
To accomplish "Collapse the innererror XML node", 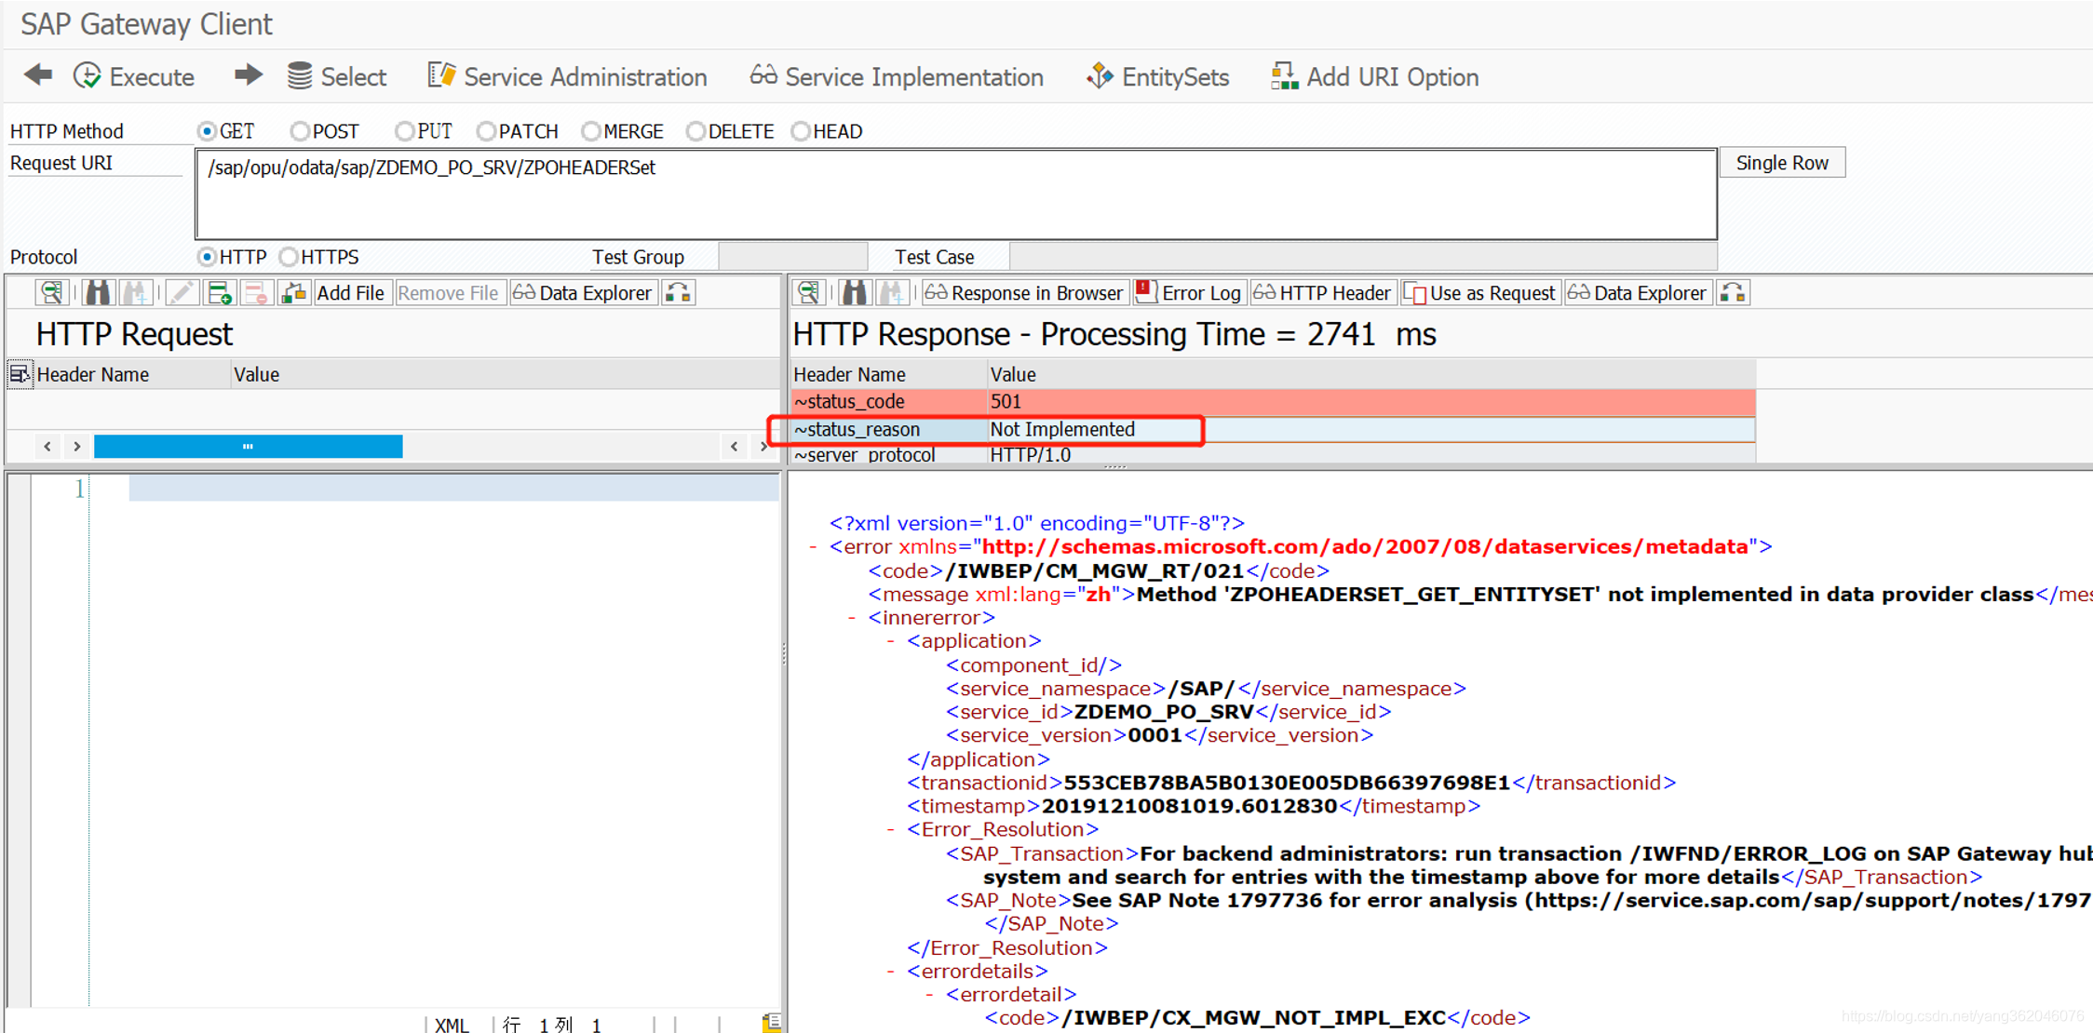I will coord(851,618).
